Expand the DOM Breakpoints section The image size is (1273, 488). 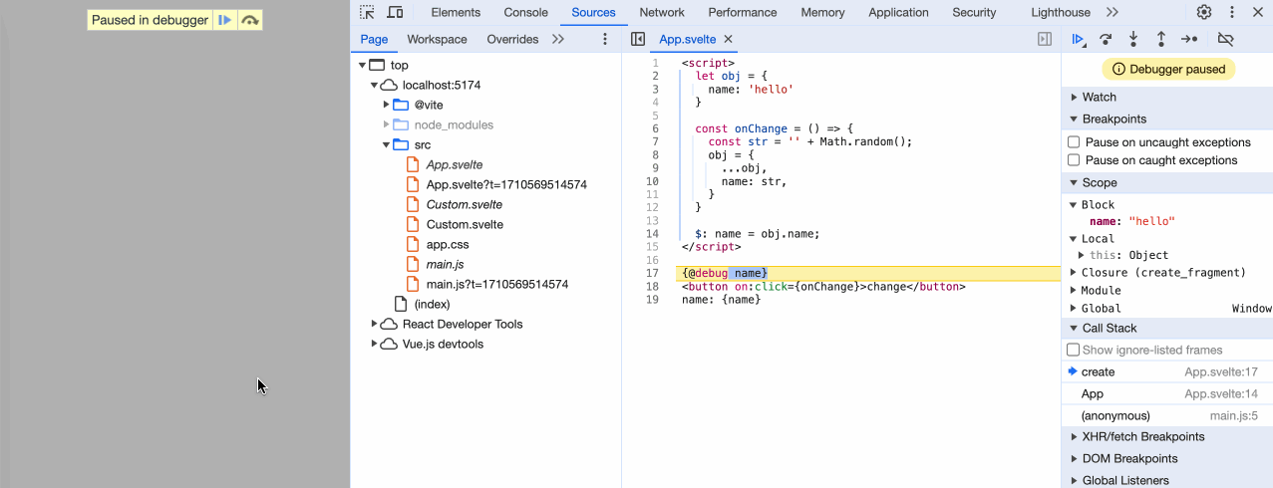click(x=1129, y=458)
